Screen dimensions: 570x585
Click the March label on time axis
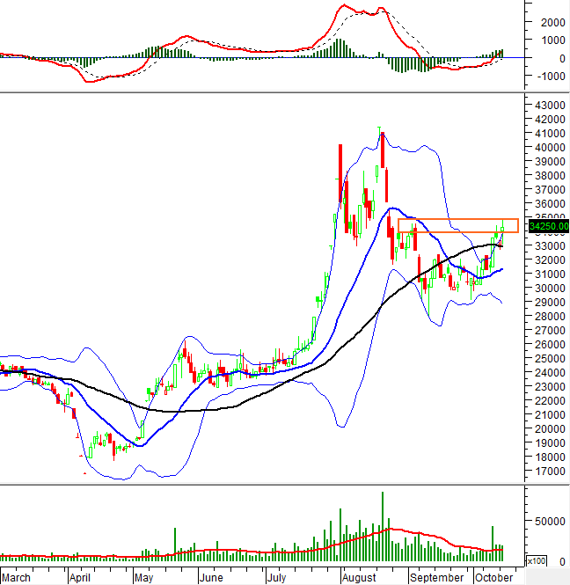click(18, 577)
